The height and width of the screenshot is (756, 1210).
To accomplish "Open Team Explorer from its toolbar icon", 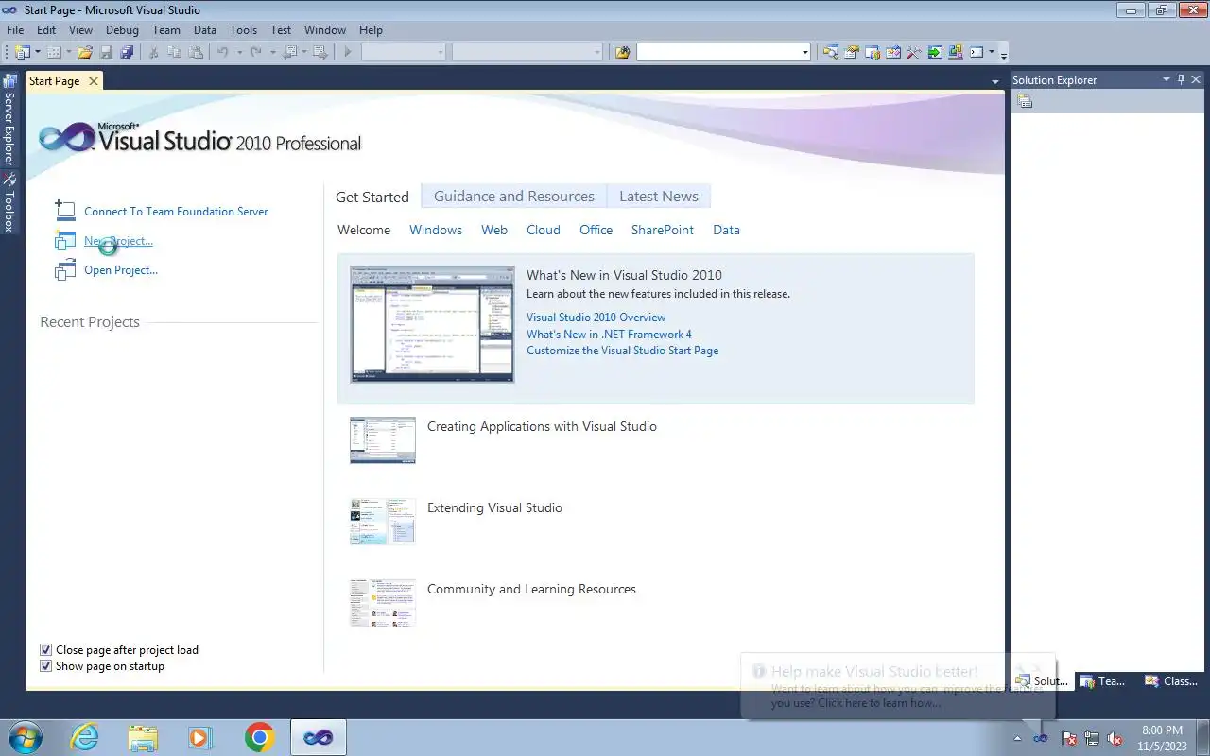I will pos(873,52).
